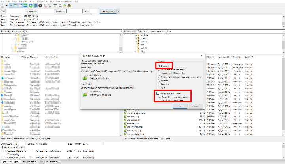Click the cancel current operation icon
The width and height of the screenshot is (285, 164).
tap(41, 6)
